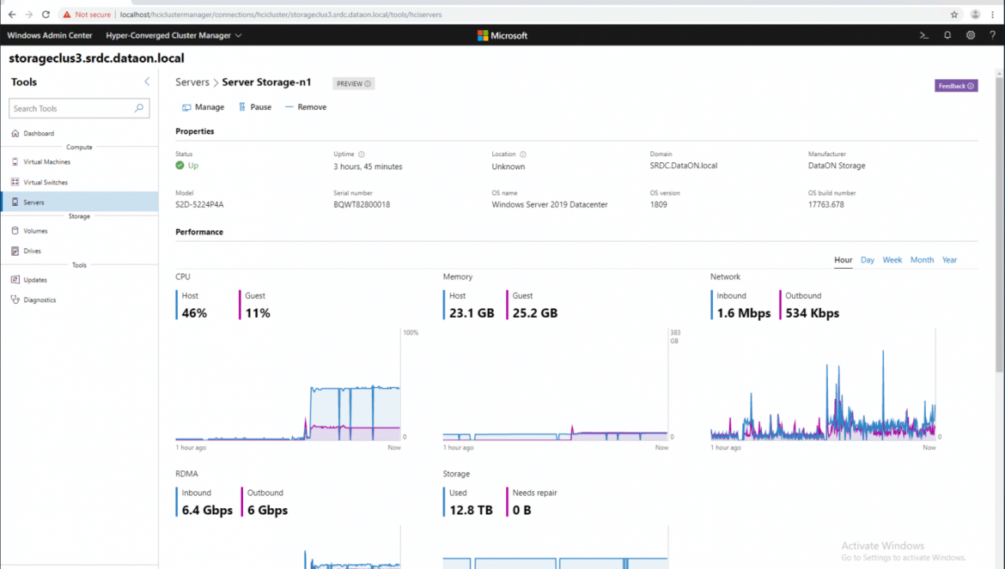1005x569 pixels.
Task: Remove the server
Action: 306,107
